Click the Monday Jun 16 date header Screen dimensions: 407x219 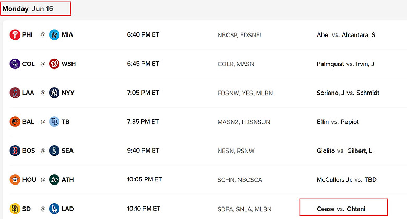(x=28, y=9)
